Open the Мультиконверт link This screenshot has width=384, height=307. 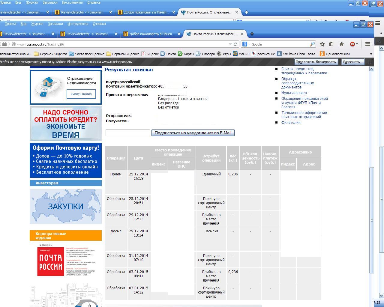click(x=294, y=93)
